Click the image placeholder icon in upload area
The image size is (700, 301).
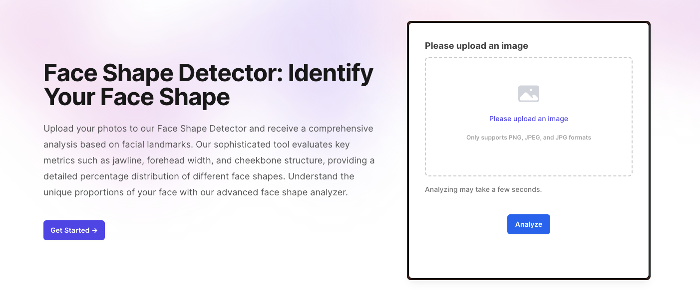[x=528, y=94]
